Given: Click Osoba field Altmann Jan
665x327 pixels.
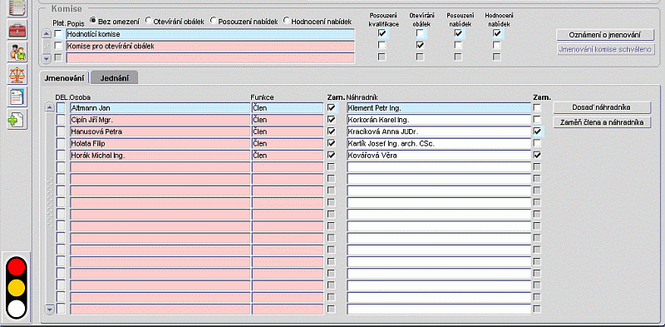Looking at the screenshot, I should tap(160, 108).
